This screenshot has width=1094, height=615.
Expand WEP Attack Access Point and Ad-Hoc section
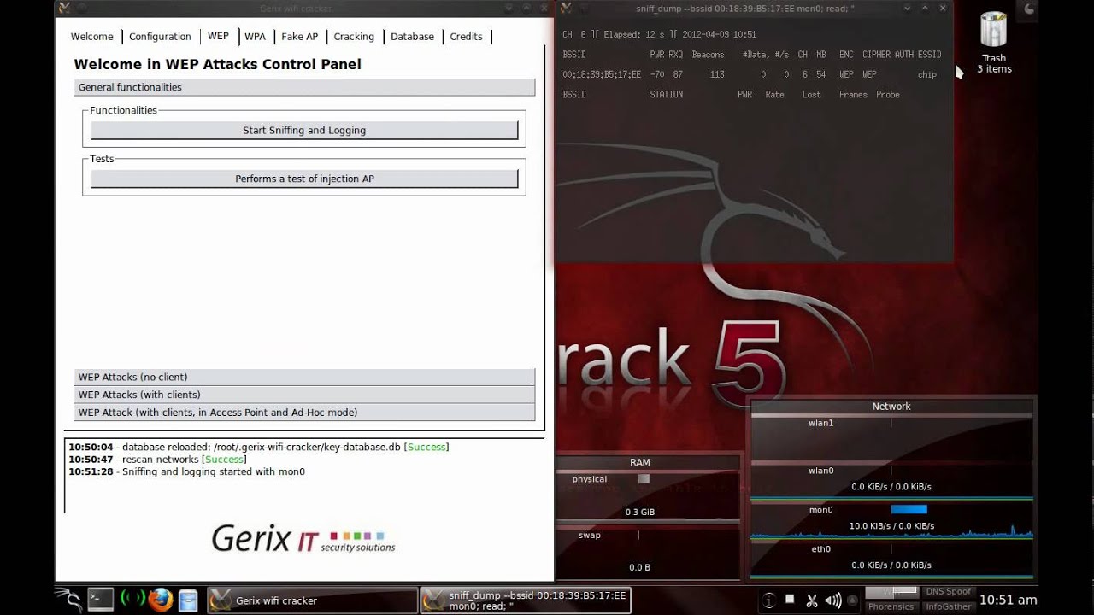[304, 413]
